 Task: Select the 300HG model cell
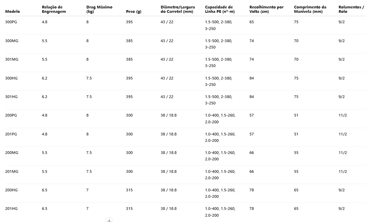(x=11, y=78)
